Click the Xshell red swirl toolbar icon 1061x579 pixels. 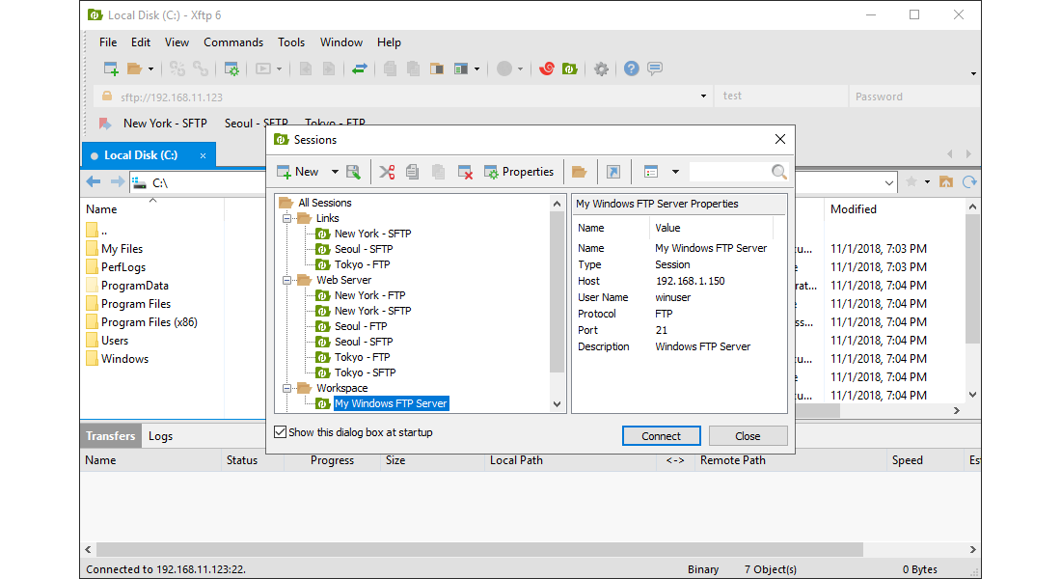(547, 69)
